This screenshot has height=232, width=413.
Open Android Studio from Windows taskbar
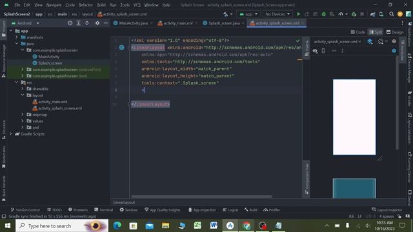click(x=230, y=226)
